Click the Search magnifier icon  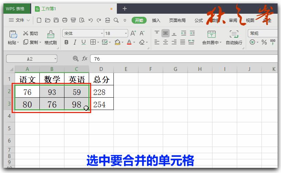click(x=116, y=20)
